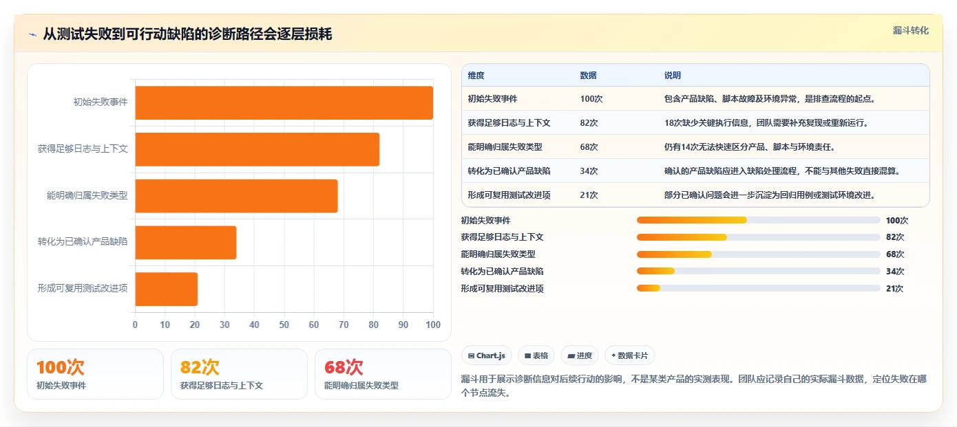Click the 82次 stat card
Screen dimensions: 957x427
(239, 374)
